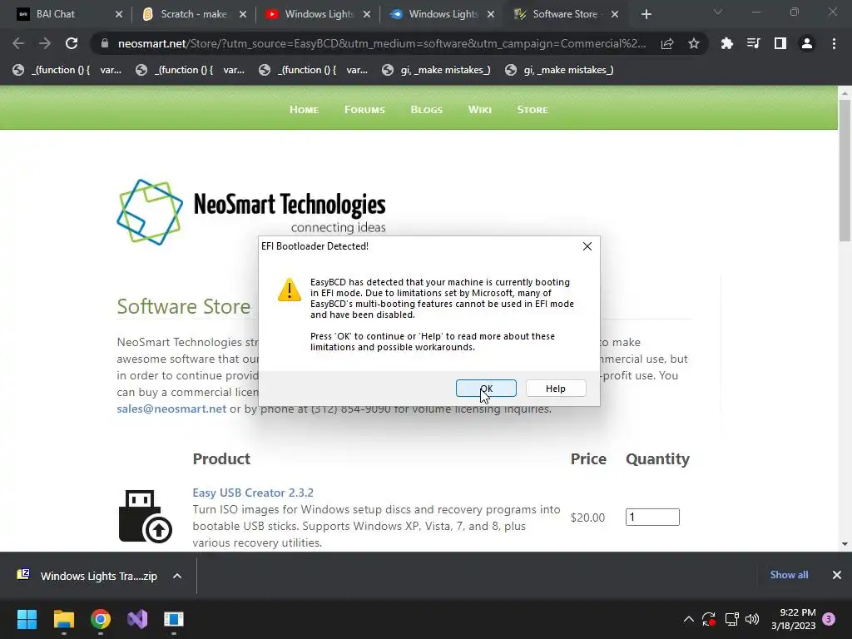Open a new browser tab
Image resolution: width=852 pixels, height=639 pixels.
(x=646, y=14)
